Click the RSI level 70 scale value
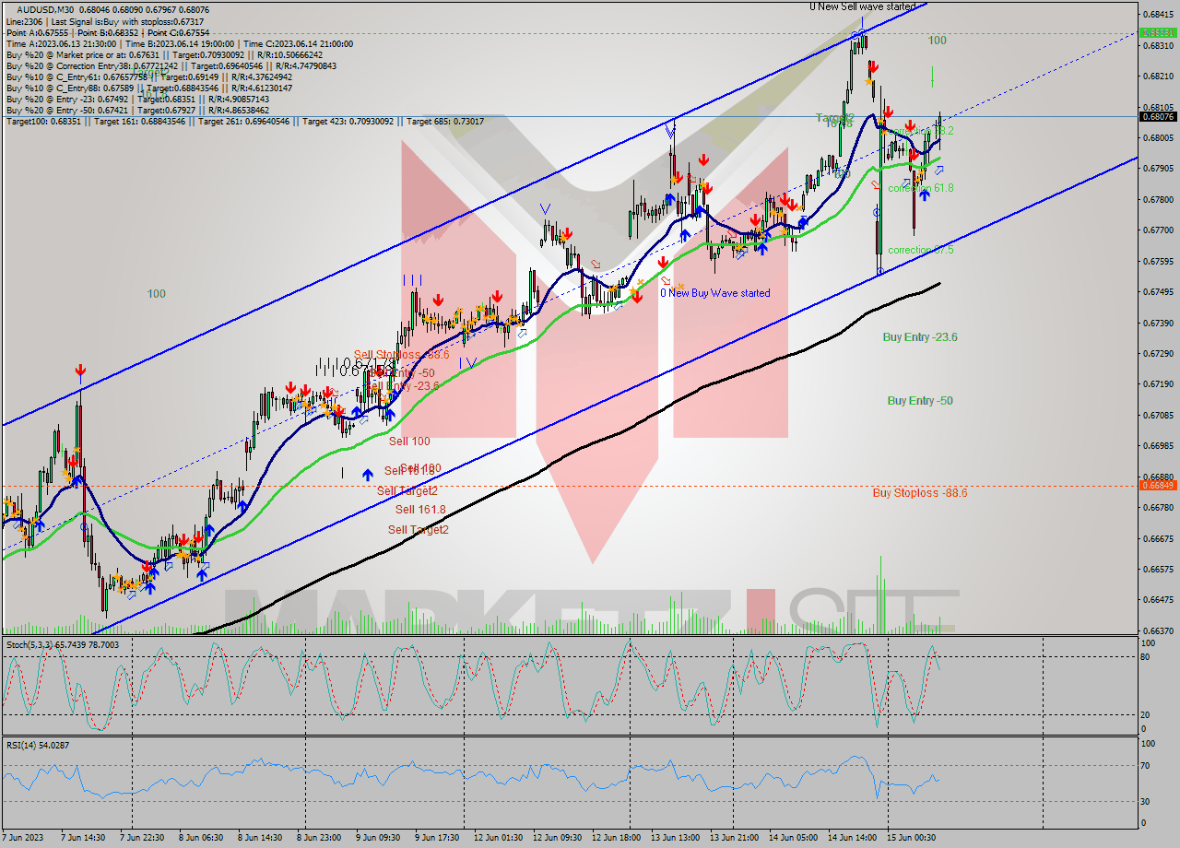 coord(1146,765)
